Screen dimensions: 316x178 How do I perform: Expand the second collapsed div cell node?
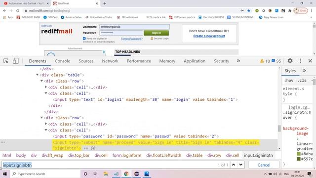46,124
